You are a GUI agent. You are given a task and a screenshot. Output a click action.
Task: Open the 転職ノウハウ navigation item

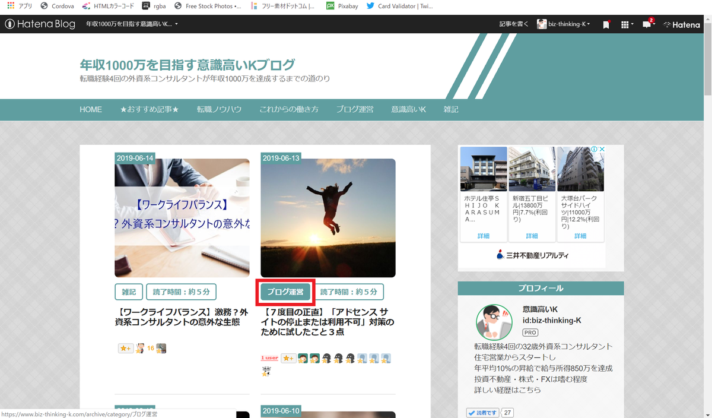219,110
